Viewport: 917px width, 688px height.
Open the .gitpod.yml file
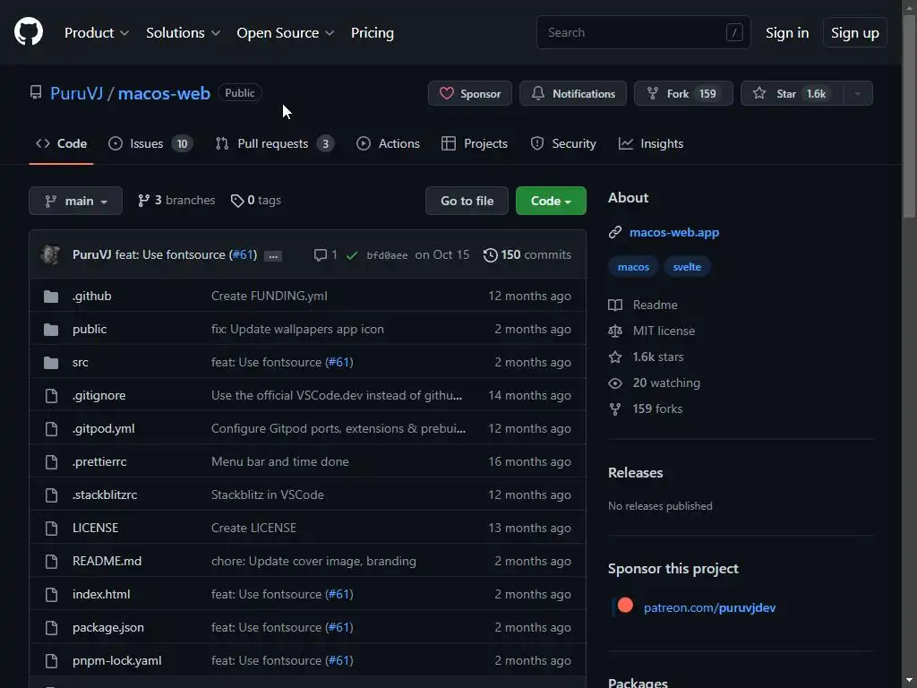point(104,429)
